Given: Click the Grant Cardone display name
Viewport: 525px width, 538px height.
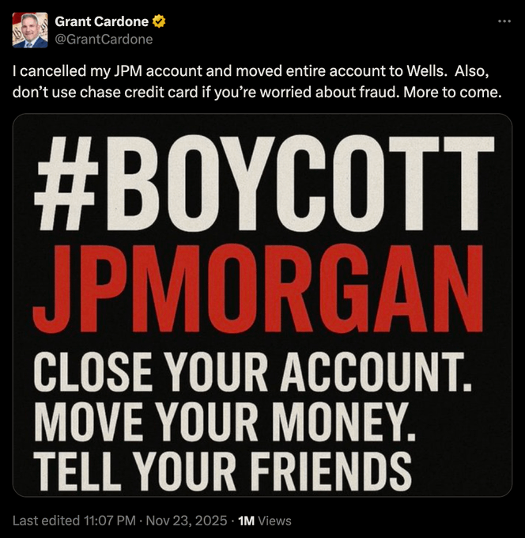Looking at the screenshot, I should (101, 21).
